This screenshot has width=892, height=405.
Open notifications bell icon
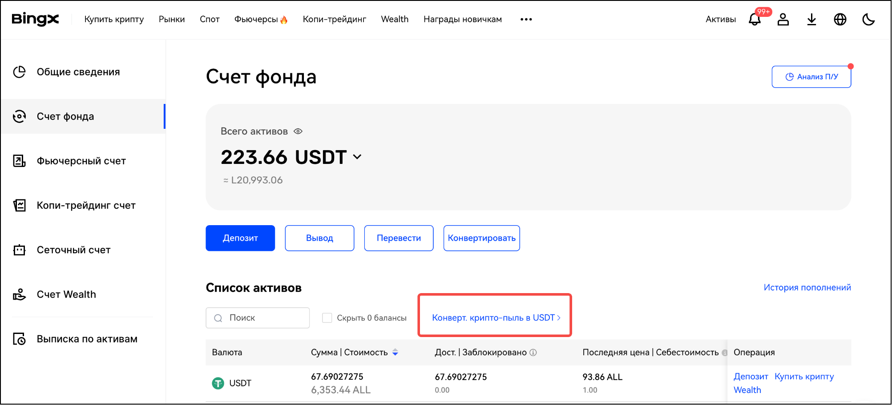click(755, 20)
